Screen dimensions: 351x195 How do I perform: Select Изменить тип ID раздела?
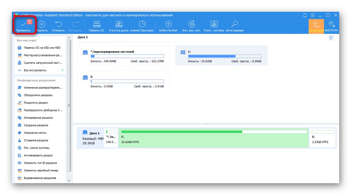[x=37, y=163]
